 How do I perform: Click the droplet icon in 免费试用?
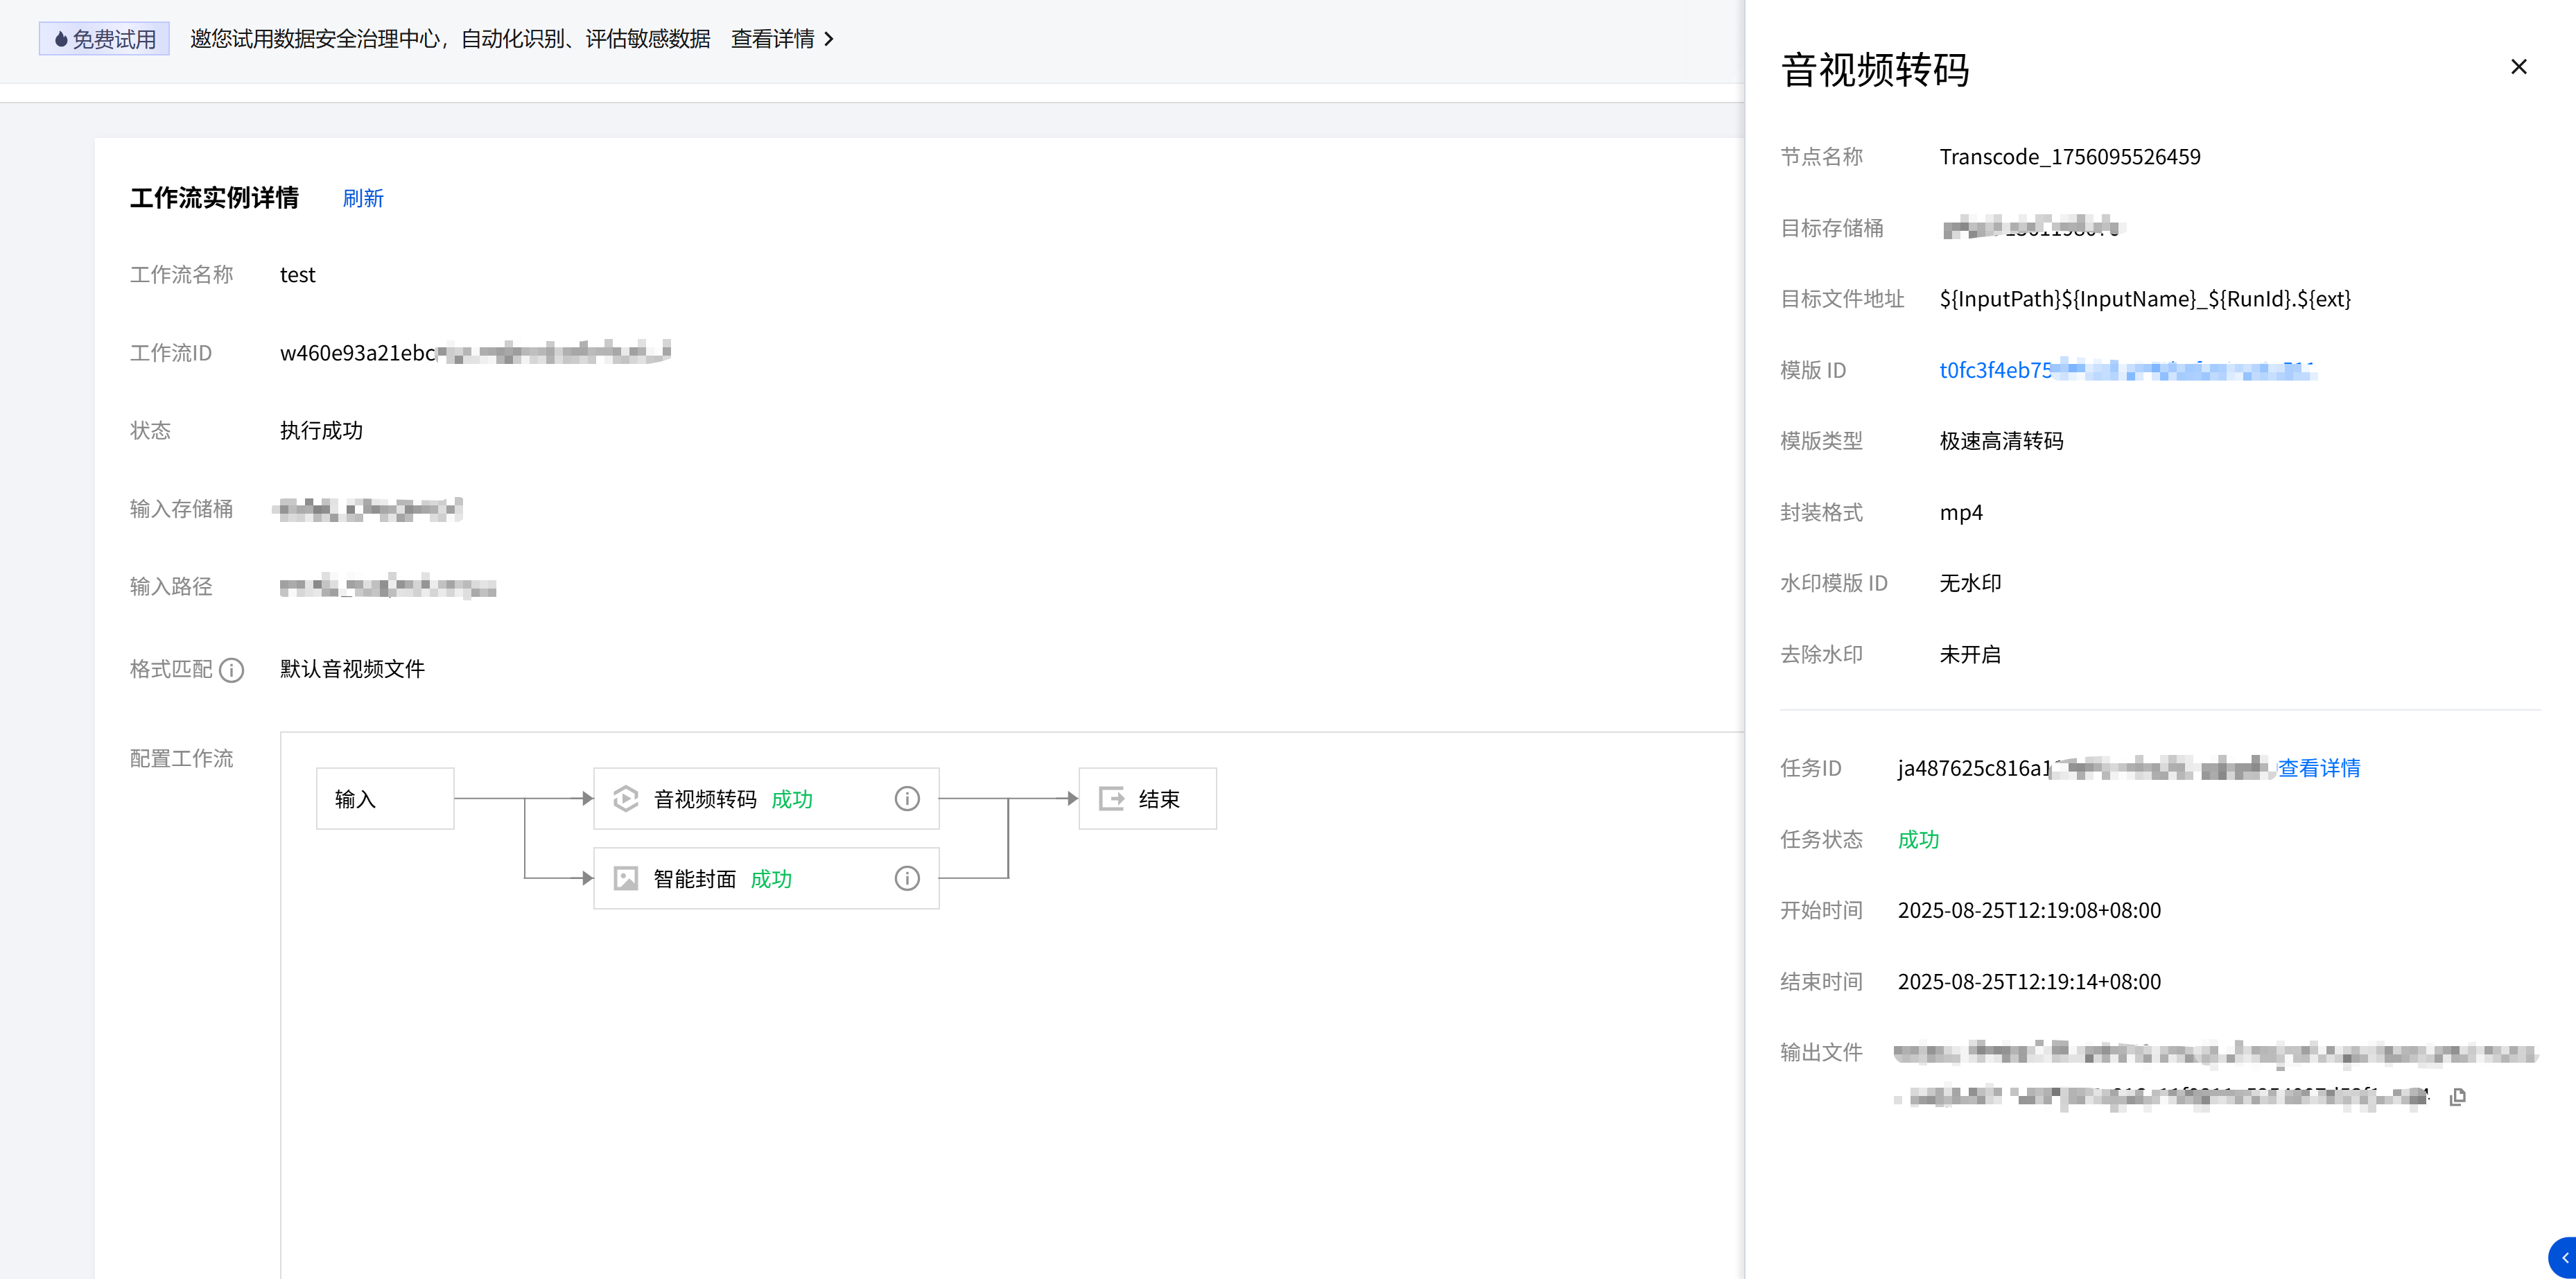point(61,39)
